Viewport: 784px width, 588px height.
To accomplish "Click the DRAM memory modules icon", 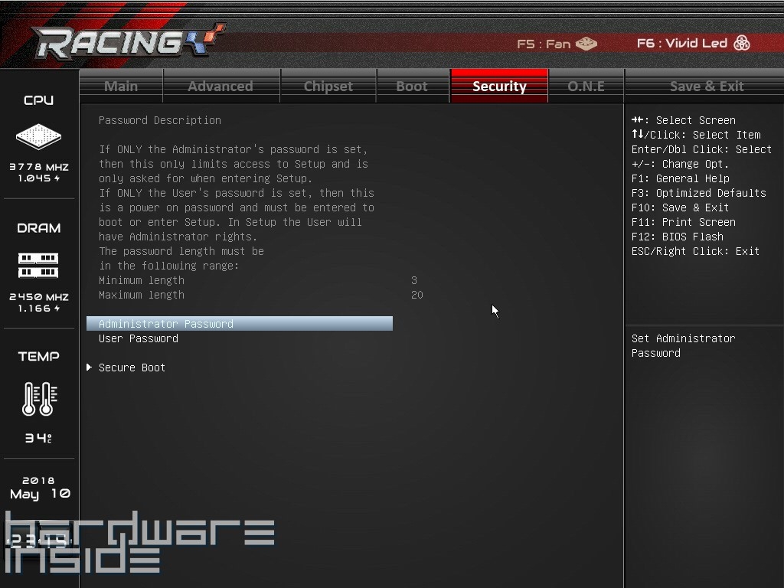I will 38,265.
